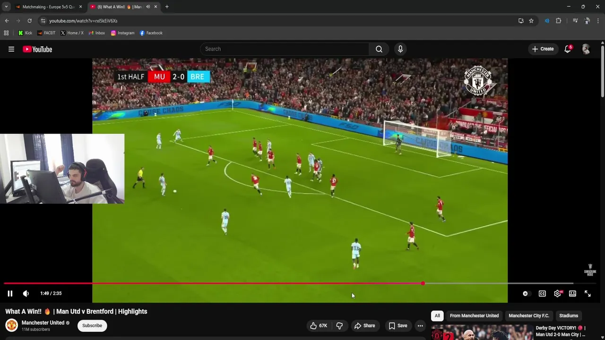Dislike the video
Screen dimensions: 605x340
(339, 325)
